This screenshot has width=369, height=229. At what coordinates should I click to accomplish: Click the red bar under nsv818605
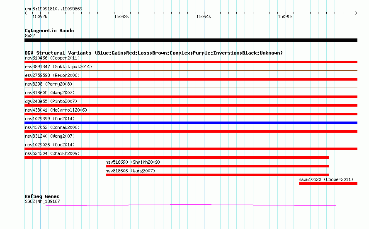coord(191,97)
